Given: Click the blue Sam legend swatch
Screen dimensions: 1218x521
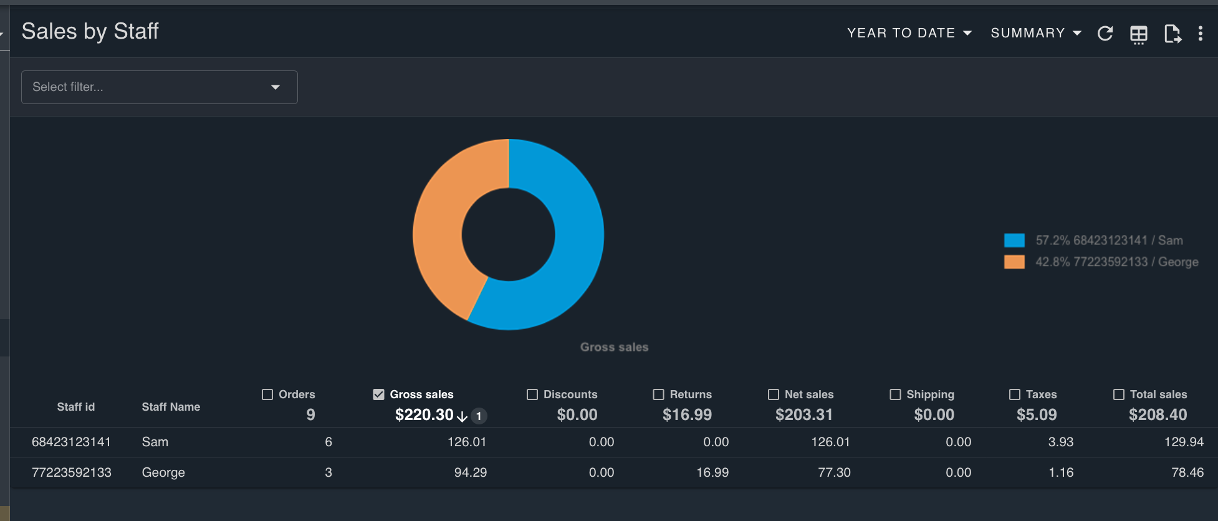Looking at the screenshot, I should click(x=1014, y=241).
